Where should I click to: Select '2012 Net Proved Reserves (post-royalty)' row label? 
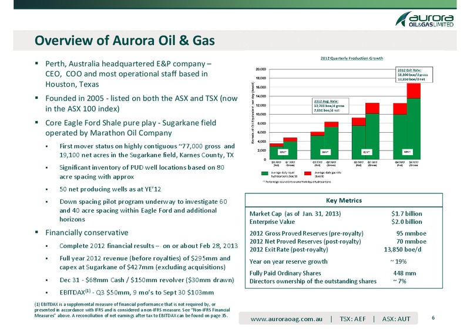pyautogui.click(x=305, y=242)
